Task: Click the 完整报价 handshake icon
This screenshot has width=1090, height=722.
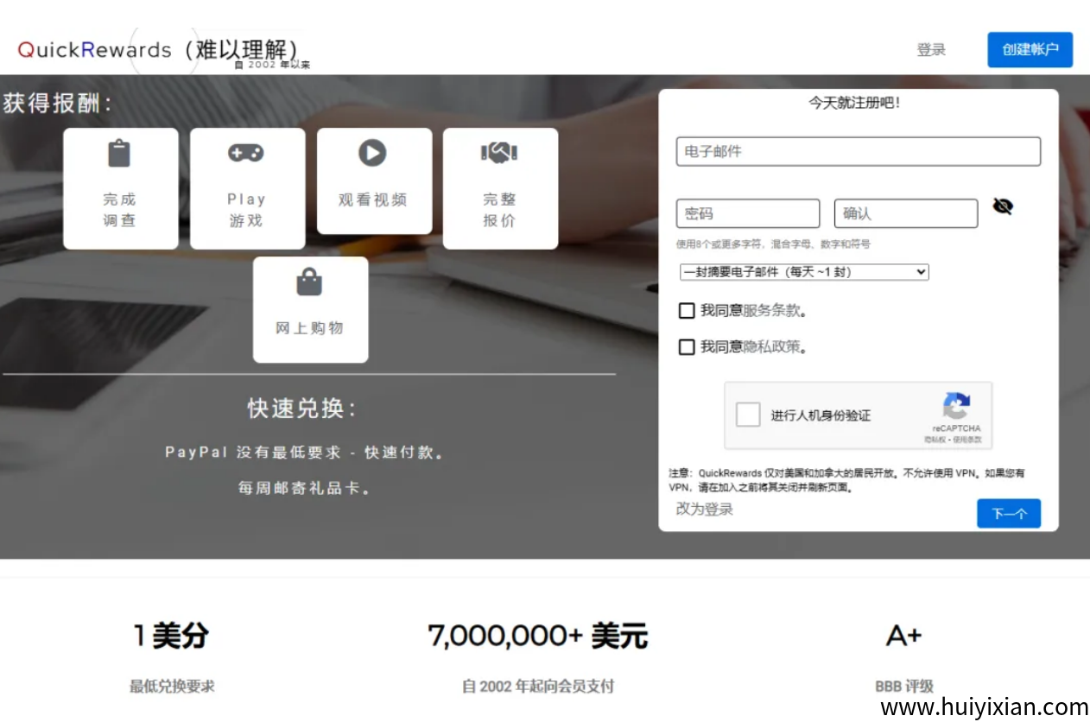Action: click(x=500, y=152)
